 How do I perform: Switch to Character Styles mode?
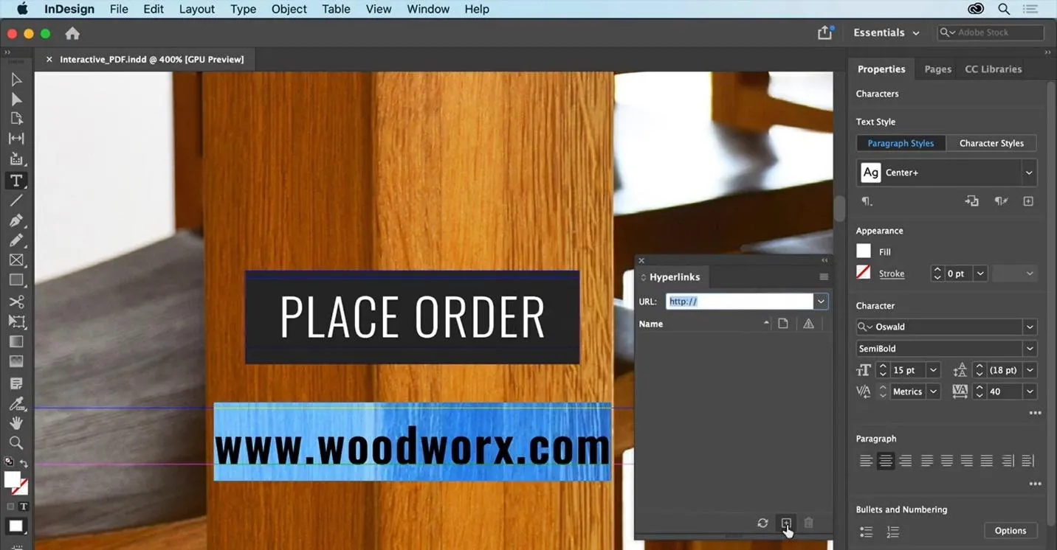[x=991, y=143]
